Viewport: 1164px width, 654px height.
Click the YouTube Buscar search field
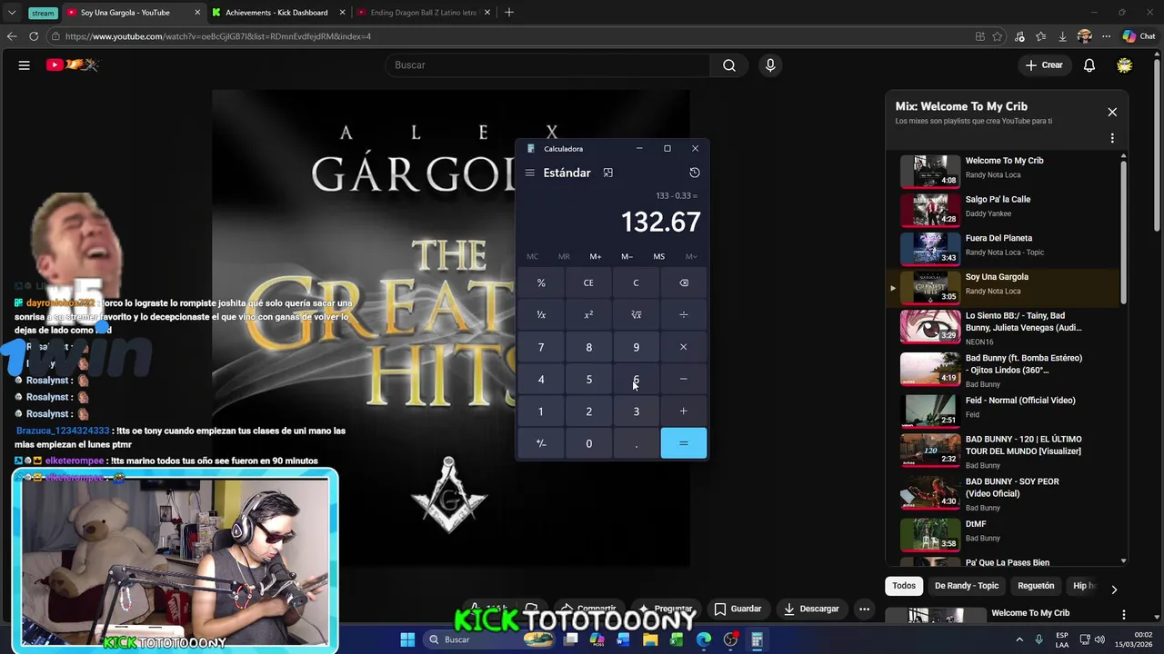pyautogui.click(x=548, y=65)
